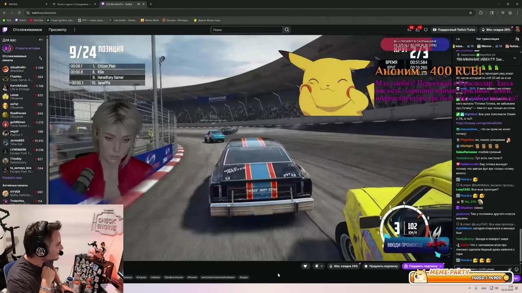
Task: Click Открыть истории in the sidebar
Action: [x=27, y=48]
